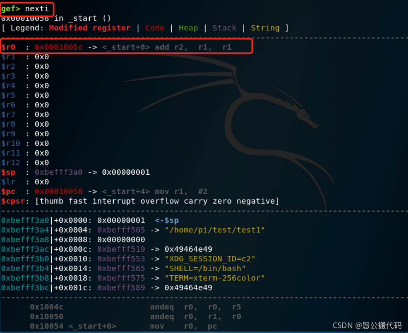The height and width of the screenshot is (333, 408).
Task: Click the $r5 register name
Action: (x=8, y=95)
